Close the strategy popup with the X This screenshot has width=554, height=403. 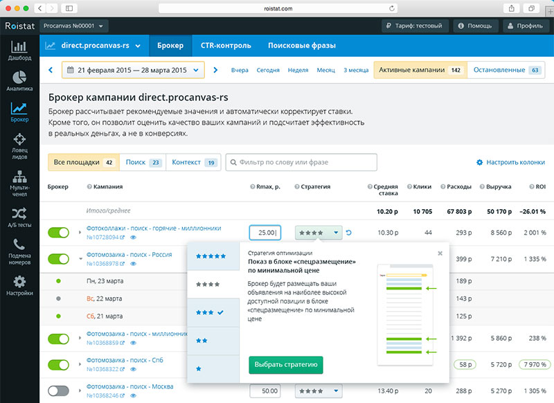(440, 253)
